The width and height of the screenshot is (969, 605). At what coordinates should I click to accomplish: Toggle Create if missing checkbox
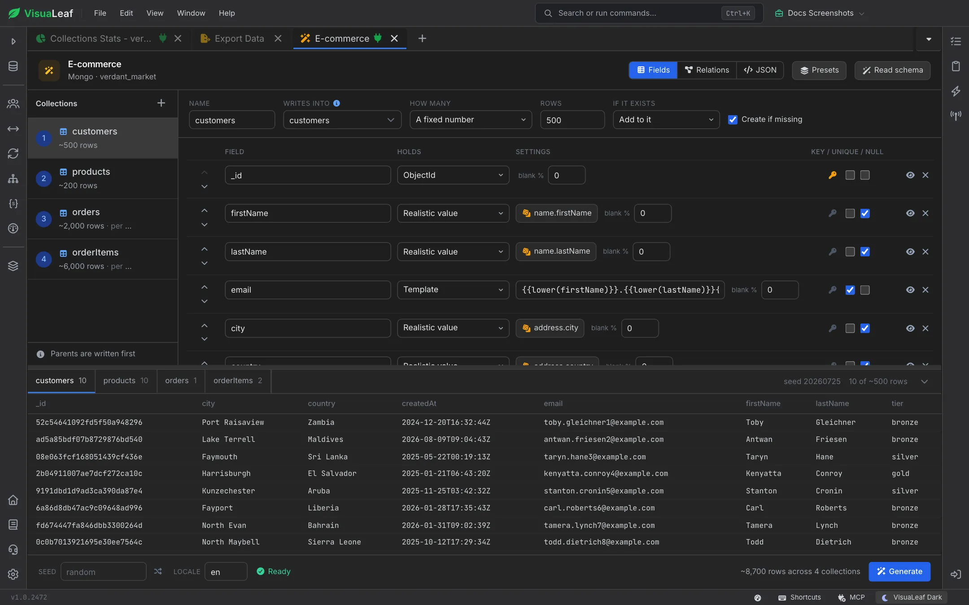(x=733, y=120)
